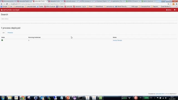Click the battery 100% indicator
Screen dimensions: 178x100
[x=146, y=98]
